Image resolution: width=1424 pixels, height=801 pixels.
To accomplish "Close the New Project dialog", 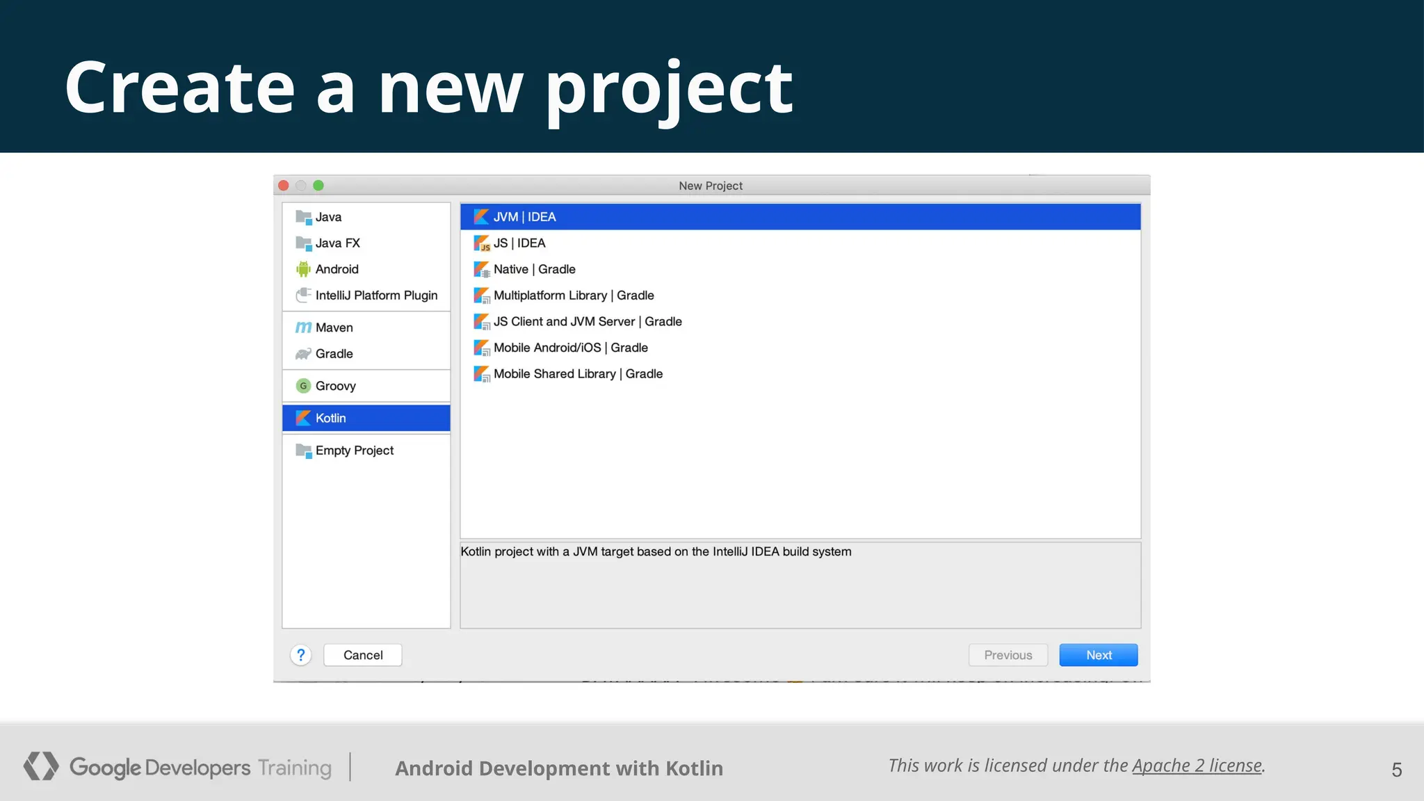I will point(284,186).
